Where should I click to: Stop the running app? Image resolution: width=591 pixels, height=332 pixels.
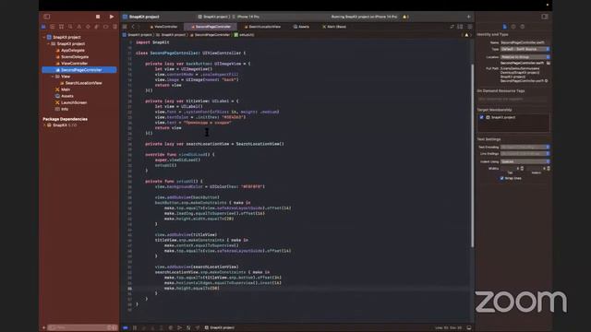[98, 17]
